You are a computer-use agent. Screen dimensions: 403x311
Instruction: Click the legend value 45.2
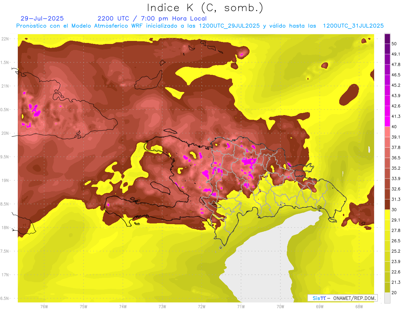pyautogui.click(x=396, y=85)
